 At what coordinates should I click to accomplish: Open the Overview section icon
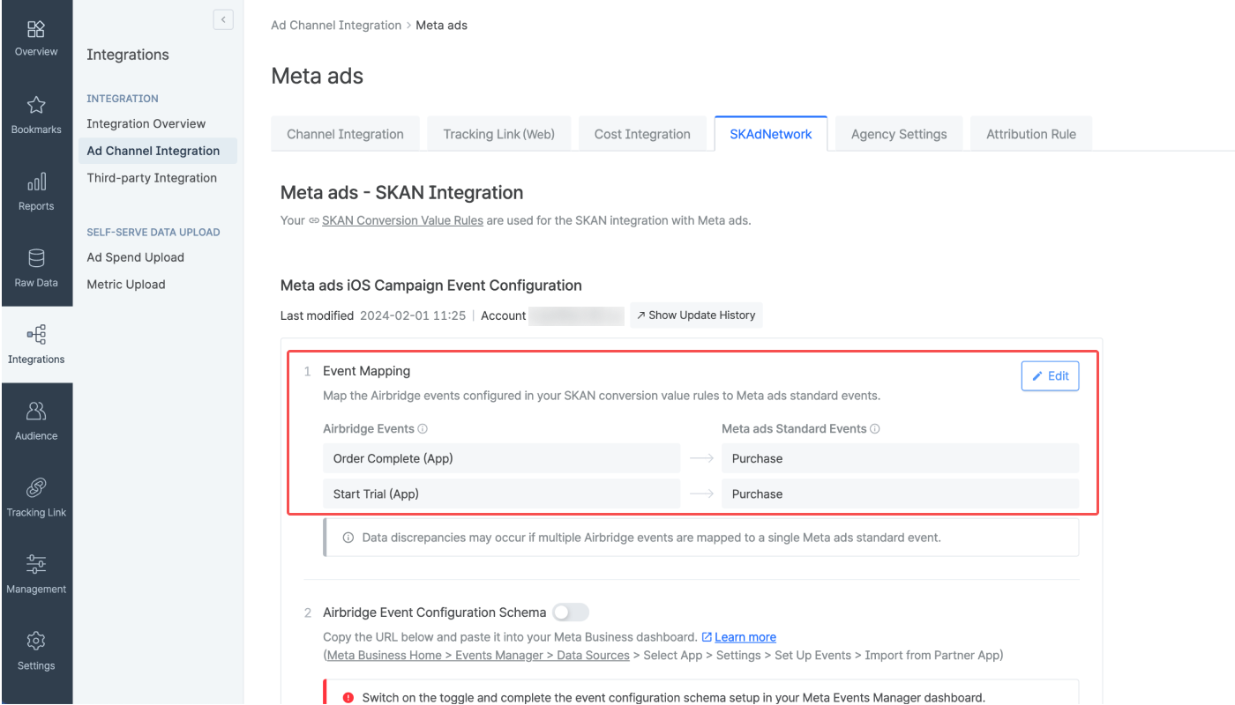pos(36,29)
